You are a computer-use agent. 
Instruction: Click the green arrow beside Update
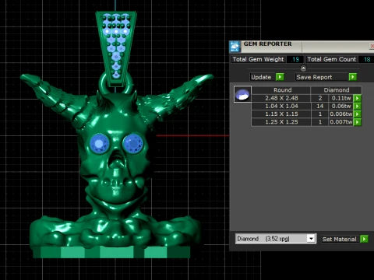pos(280,77)
